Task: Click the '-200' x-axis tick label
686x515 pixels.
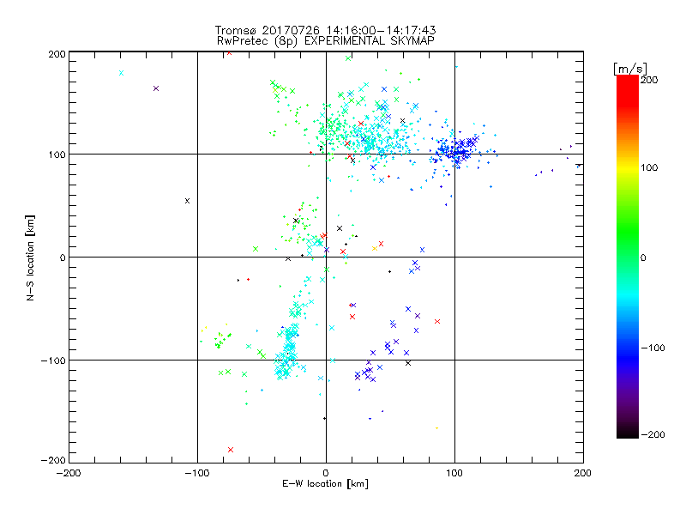Action: pyautogui.click(x=69, y=473)
